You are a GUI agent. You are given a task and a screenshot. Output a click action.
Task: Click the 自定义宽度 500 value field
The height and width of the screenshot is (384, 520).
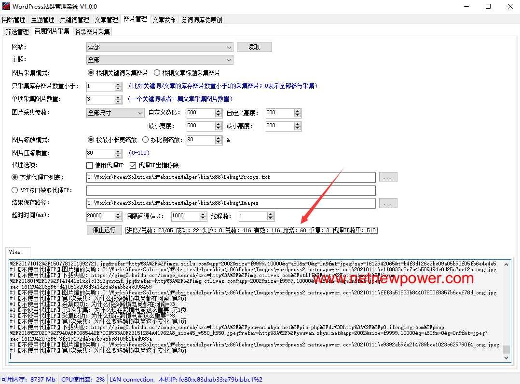[201, 113]
